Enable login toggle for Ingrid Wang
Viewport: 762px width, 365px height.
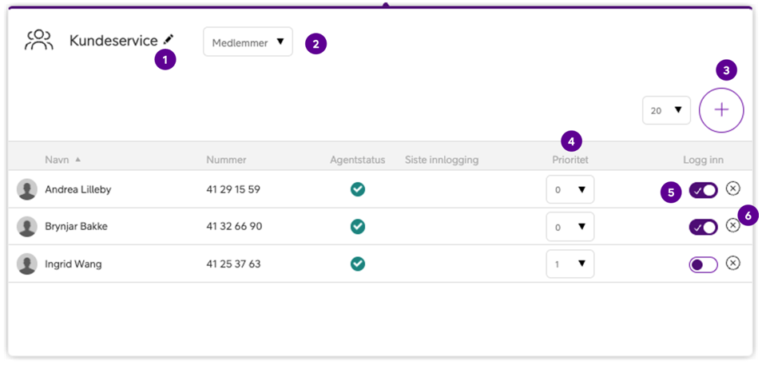[x=703, y=264]
